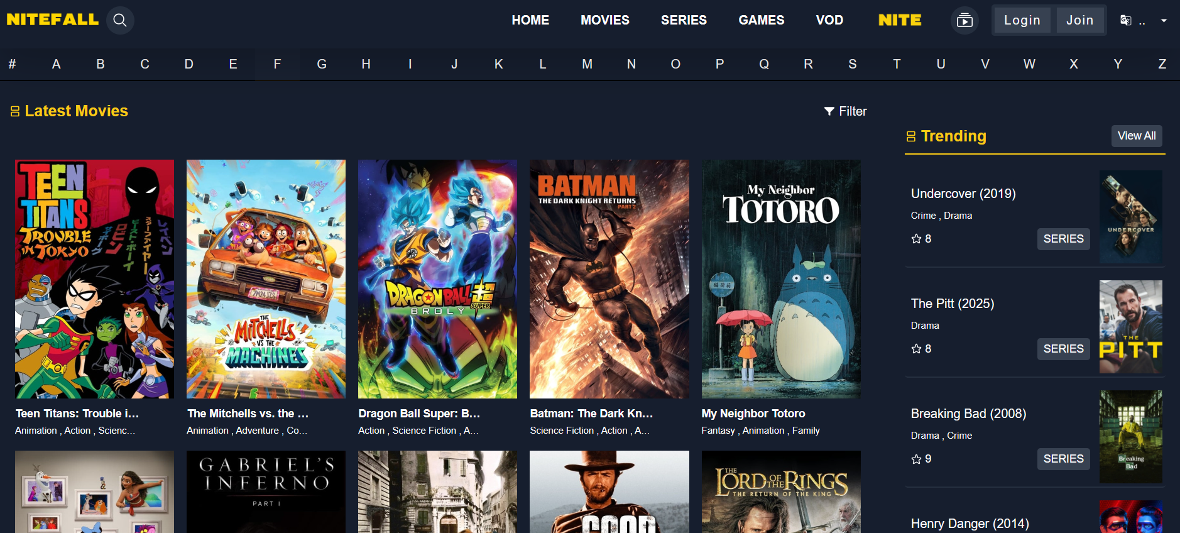
Task: Select letter A in alphabet bar
Action: pyautogui.click(x=56, y=64)
